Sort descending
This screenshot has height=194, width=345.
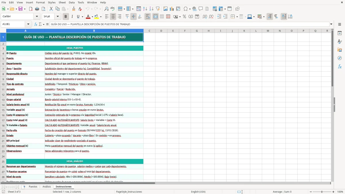pyautogui.click(x=152, y=9)
